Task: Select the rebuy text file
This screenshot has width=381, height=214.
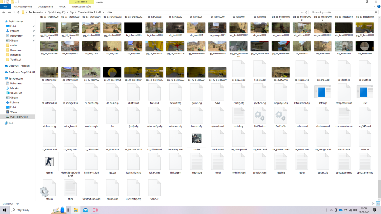Action: [302, 162]
